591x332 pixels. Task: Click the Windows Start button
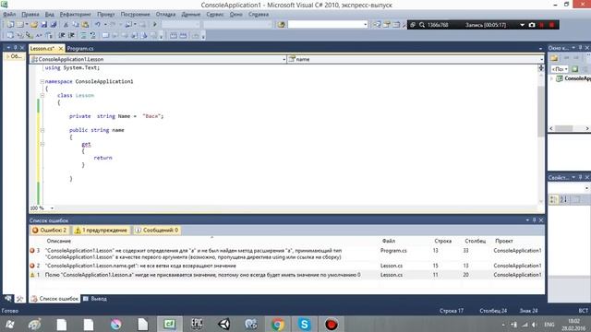[10, 325]
